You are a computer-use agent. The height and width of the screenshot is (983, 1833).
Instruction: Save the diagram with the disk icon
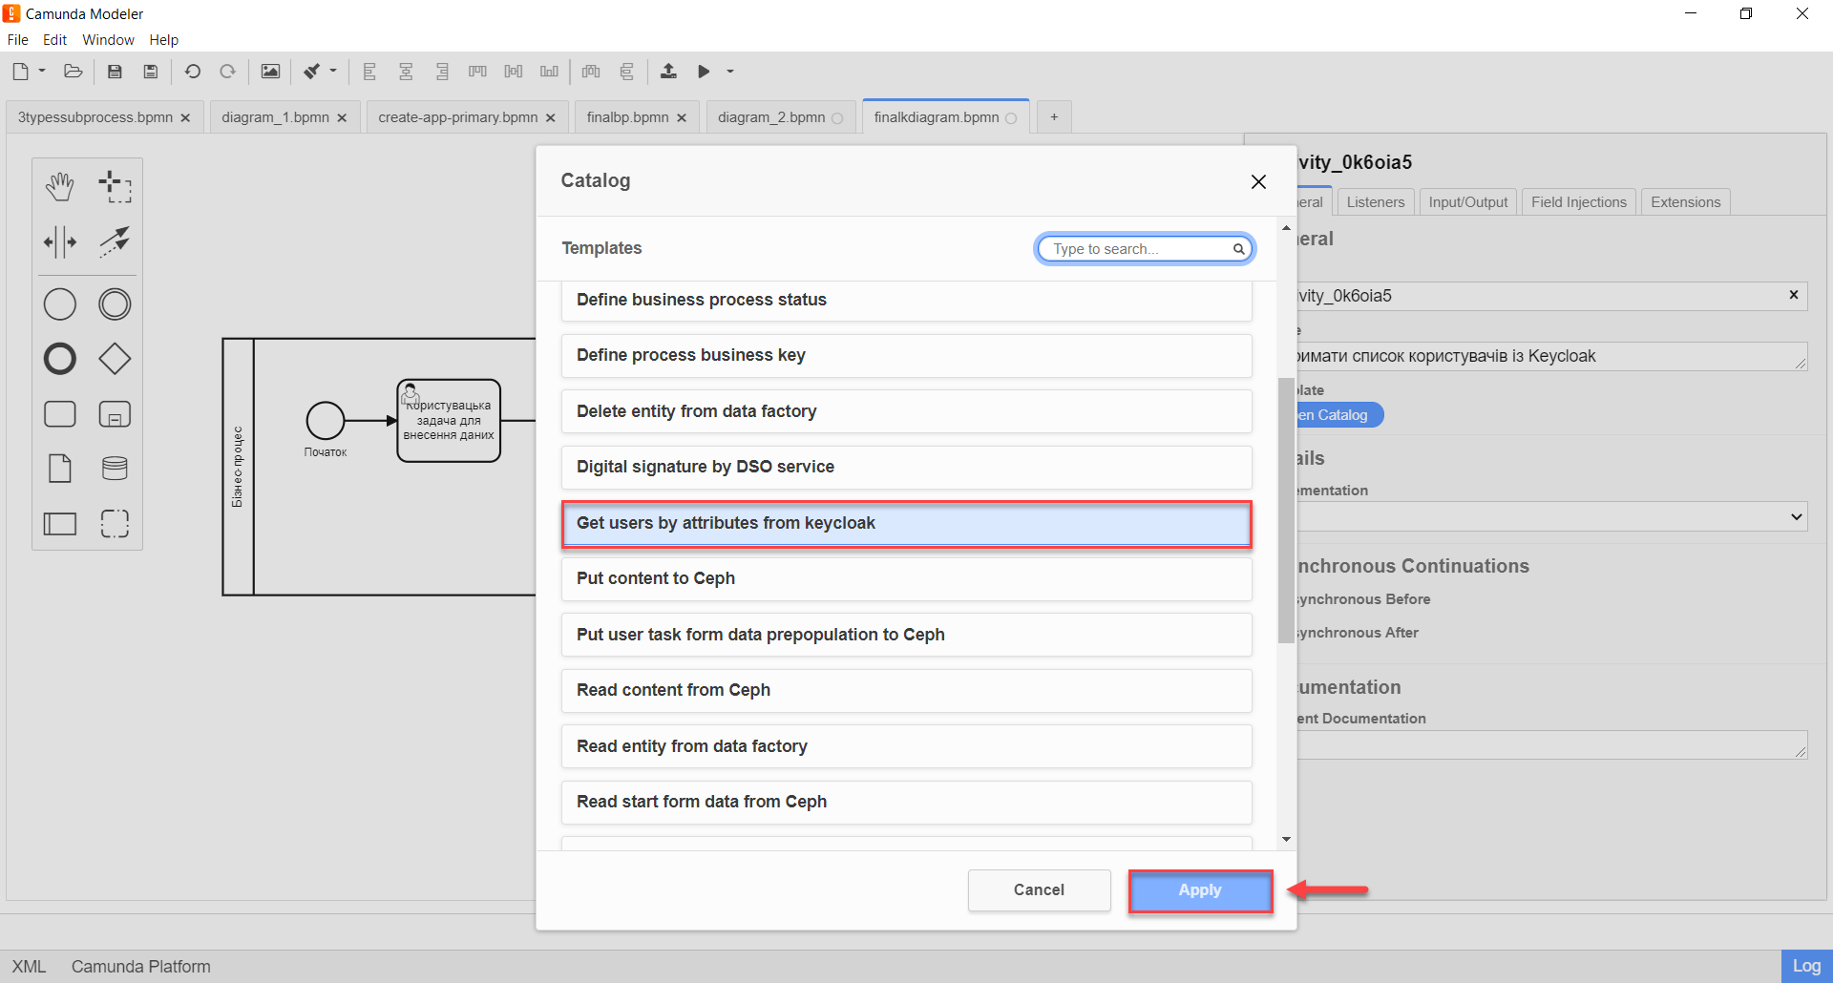pos(115,72)
